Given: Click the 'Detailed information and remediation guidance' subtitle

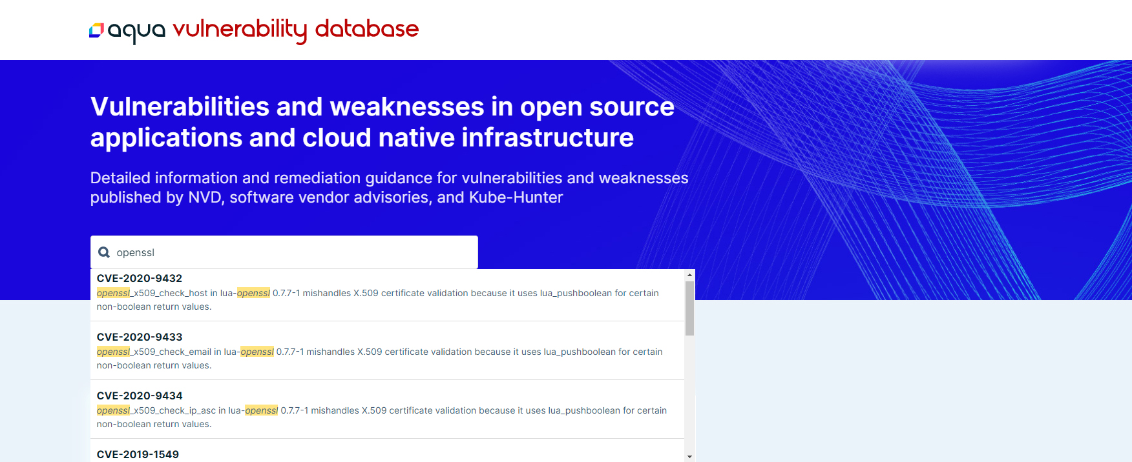Looking at the screenshot, I should tap(390, 188).
